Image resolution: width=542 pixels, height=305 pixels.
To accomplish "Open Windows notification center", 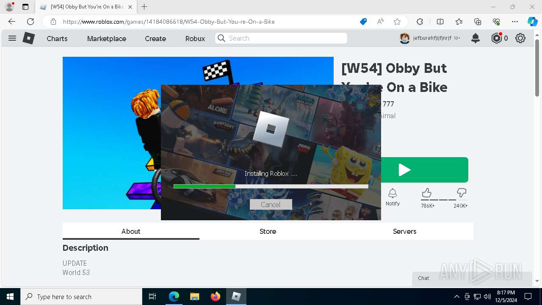I will [x=528, y=297].
